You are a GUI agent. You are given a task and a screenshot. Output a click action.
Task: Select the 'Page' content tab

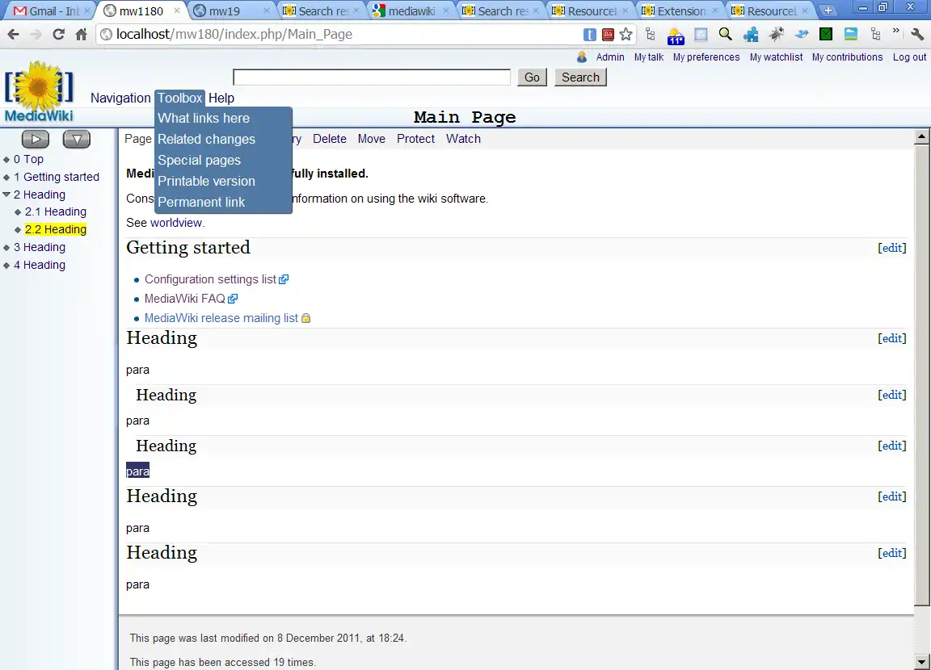point(137,139)
